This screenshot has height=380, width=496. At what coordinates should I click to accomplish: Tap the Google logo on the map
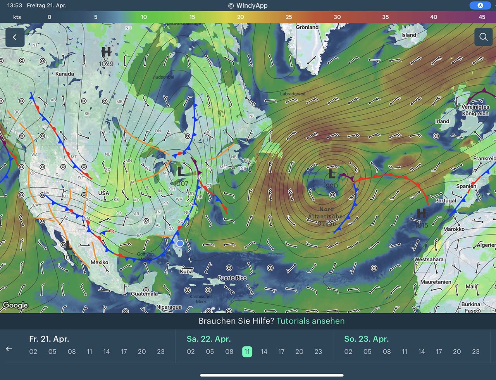[x=15, y=305]
